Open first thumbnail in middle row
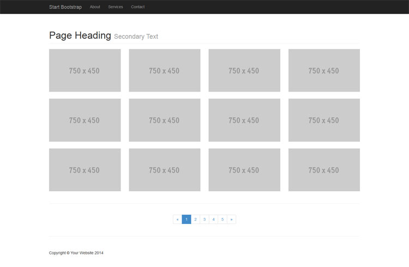This screenshot has height=267, width=409. (85, 120)
